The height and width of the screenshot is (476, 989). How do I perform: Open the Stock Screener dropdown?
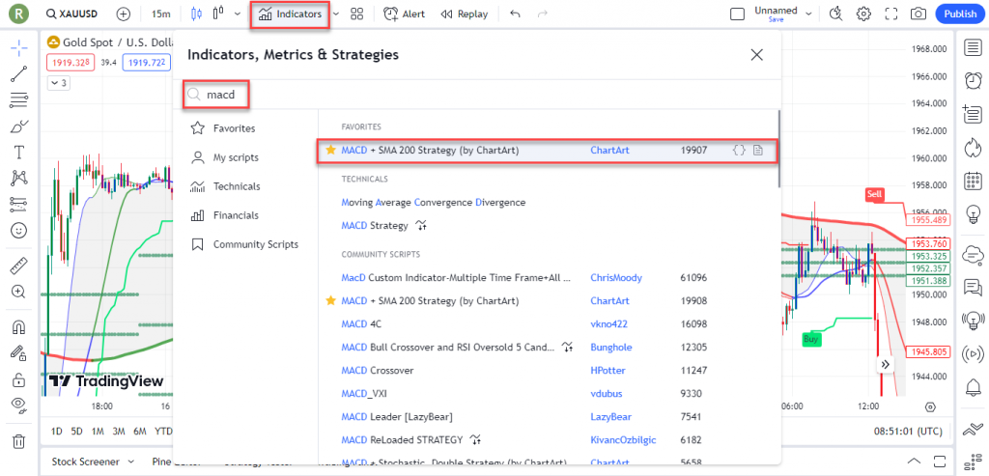pos(93,462)
